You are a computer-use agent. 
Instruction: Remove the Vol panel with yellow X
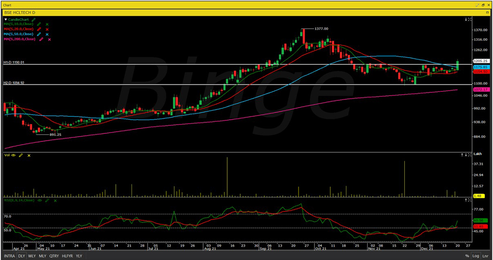29,155
